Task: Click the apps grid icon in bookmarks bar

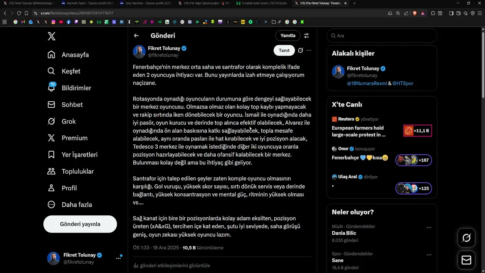Action: [x=5, y=22]
